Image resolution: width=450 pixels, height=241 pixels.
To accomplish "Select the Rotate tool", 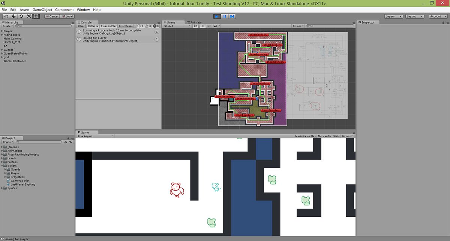I will tap(21, 16).
